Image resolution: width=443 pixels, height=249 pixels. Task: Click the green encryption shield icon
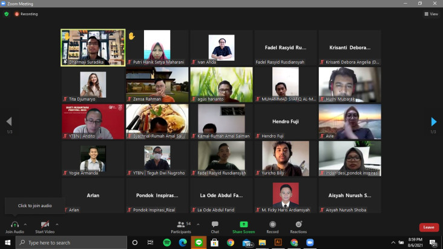(x=7, y=14)
